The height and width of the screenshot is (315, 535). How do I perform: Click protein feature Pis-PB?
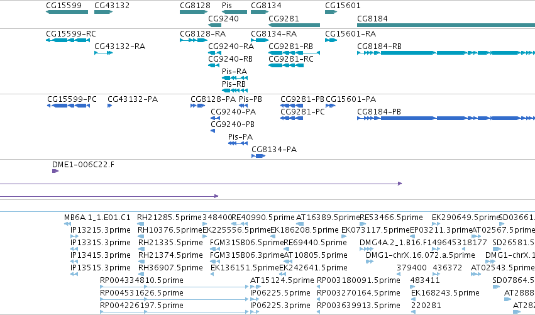tap(243, 106)
